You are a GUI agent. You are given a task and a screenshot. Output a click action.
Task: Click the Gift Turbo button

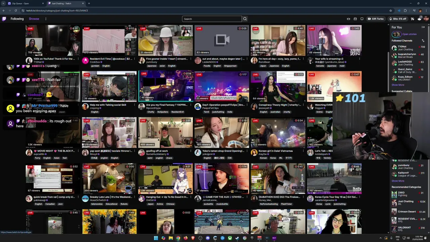pos(376,19)
